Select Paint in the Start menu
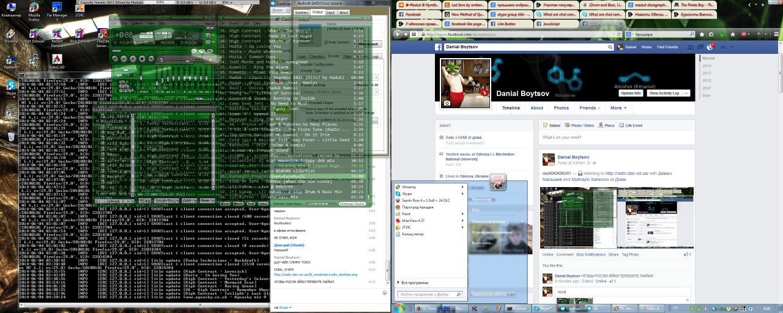Screen dimensions: 783x313 (406, 214)
